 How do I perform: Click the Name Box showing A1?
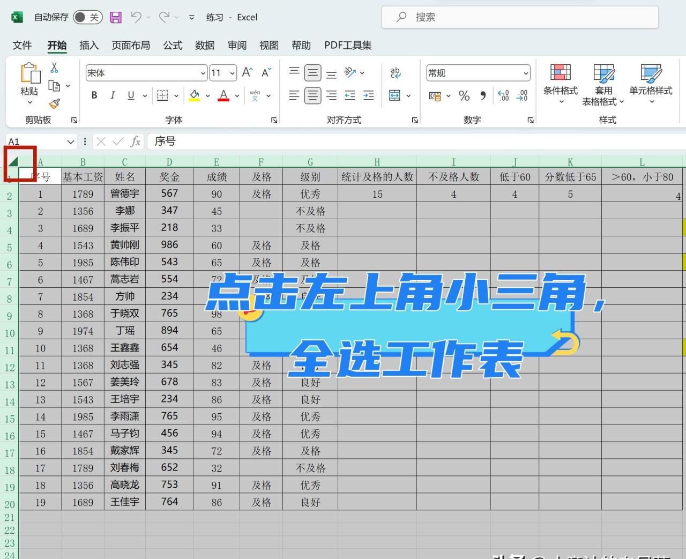[42, 141]
